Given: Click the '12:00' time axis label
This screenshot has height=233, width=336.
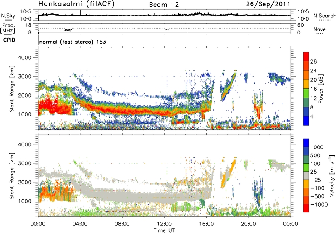Looking at the screenshot, I should click(164, 224).
